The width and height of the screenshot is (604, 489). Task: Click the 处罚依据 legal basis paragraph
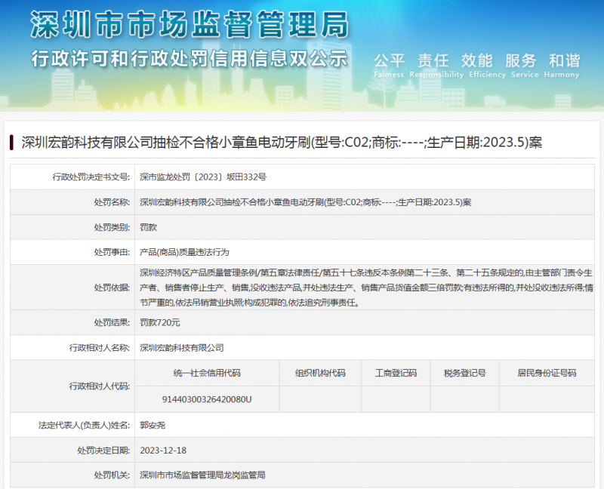365,287
